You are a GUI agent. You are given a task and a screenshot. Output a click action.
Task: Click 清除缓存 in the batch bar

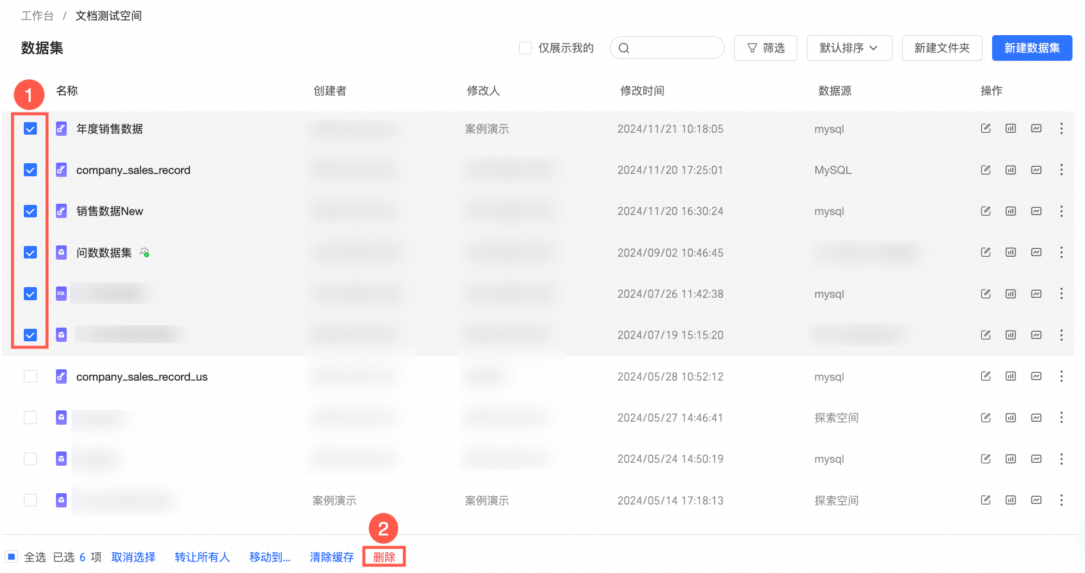point(332,557)
